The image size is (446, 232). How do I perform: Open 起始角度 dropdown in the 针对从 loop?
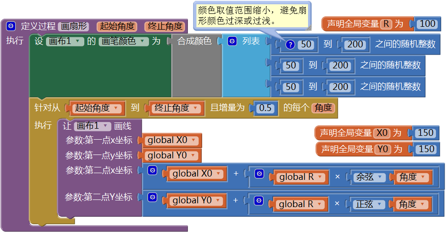[97, 108]
